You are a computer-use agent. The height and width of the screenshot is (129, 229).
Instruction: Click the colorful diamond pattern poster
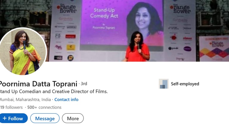click(214, 48)
